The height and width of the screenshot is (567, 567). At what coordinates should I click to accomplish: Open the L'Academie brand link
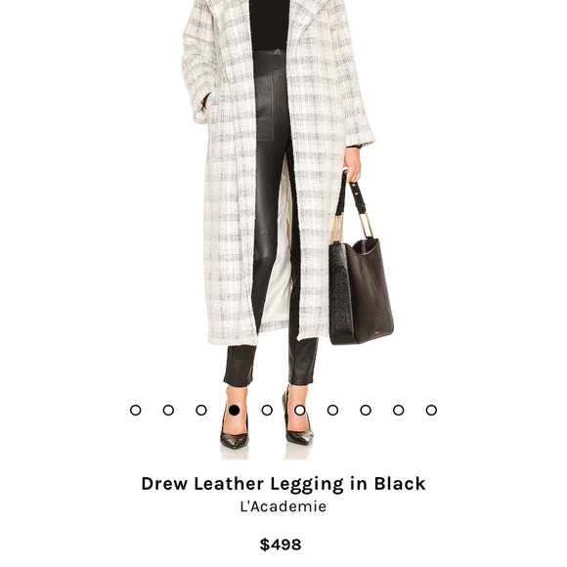283,506
